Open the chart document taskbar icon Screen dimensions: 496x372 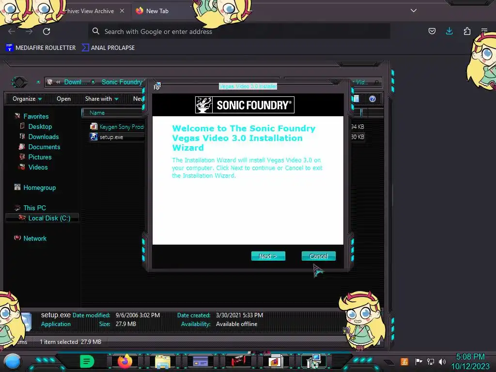275,361
